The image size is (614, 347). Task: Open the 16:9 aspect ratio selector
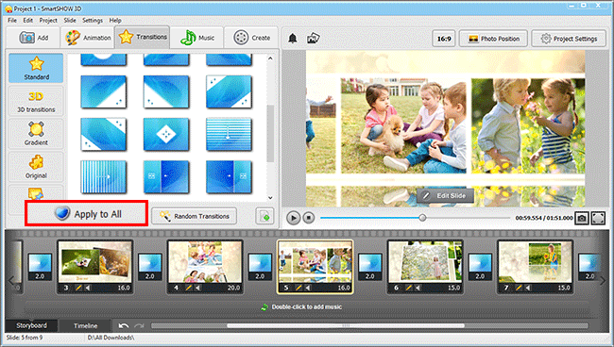pos(444,39)
